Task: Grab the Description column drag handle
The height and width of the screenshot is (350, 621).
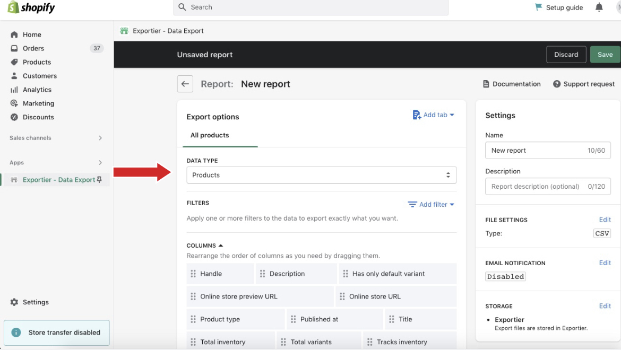Action: 263,274
